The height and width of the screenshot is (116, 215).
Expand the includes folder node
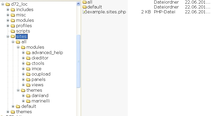tap(8, 10)
